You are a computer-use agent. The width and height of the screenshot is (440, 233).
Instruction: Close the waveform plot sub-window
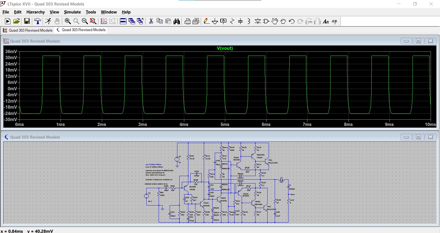click(x=431, y=41)
